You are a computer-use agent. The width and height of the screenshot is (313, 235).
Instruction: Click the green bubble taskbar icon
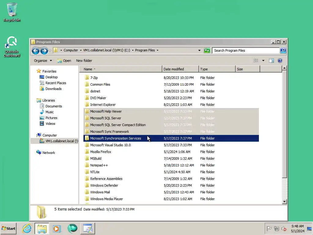pos(72,228)
